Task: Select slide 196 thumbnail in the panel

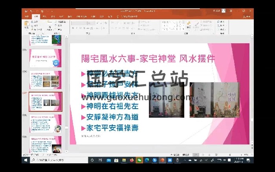Action: coord(45,80)
